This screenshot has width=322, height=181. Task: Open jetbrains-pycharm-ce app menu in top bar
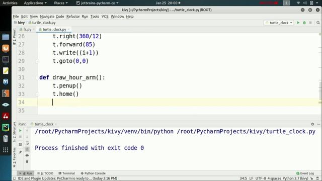pos(97,3)
